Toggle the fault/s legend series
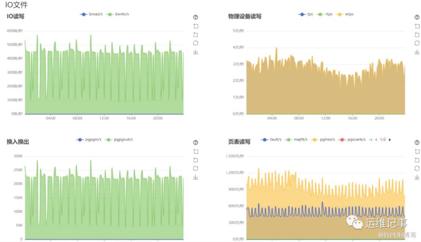The image size is (421, 242). 271,139
